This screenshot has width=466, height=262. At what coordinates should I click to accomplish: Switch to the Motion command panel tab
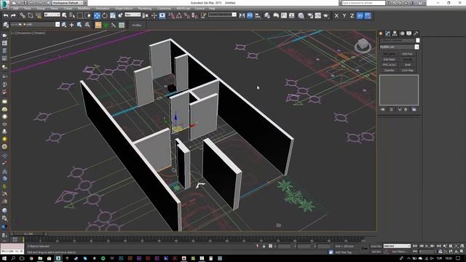pos(402,33)
